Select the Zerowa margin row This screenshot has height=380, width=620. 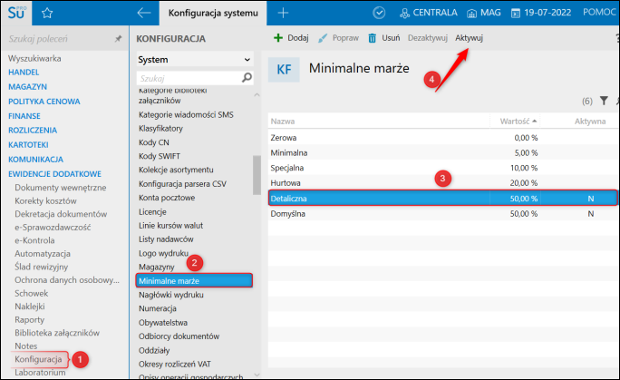(x=442, y=138)
